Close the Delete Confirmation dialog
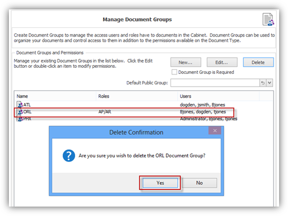Screen dimensions: 288x216 [215, 130]
